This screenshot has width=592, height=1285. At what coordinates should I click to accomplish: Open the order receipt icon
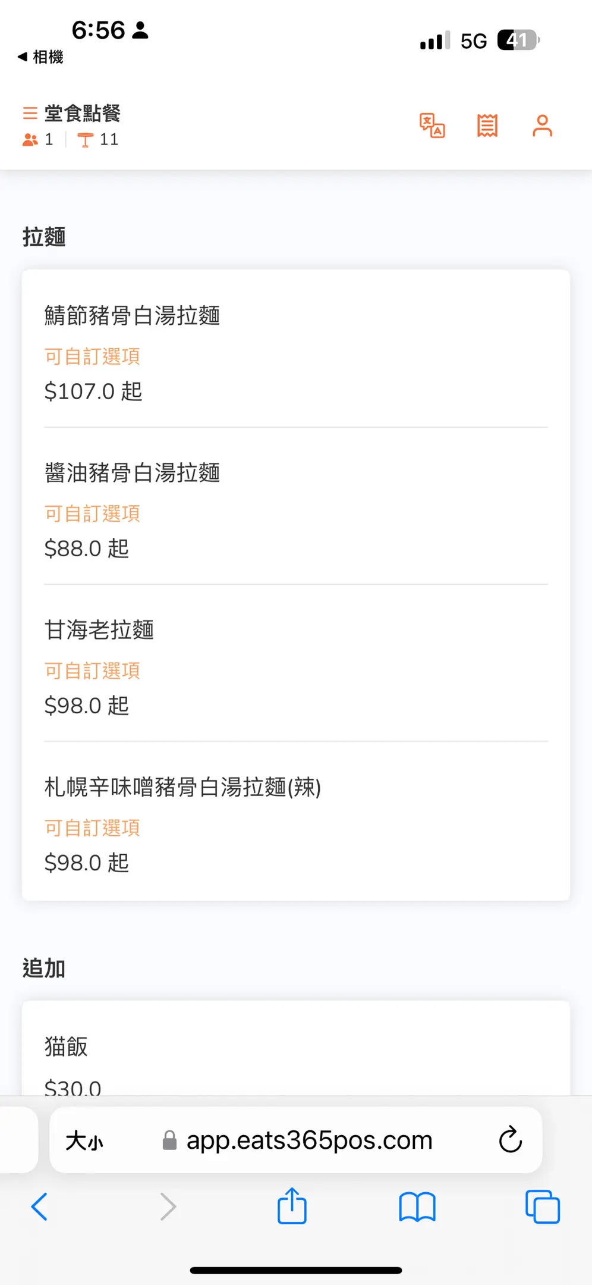487,126
